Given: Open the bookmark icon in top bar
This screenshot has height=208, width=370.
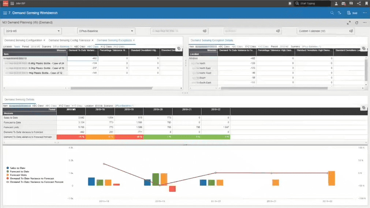Looking at the screenshot, I should coord(366,3).
